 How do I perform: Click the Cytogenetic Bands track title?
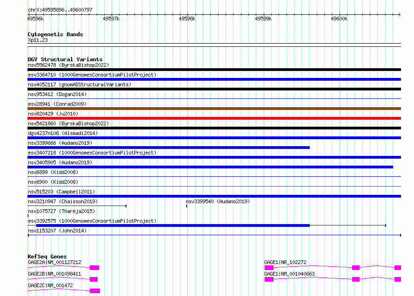[x=55, y=34]
